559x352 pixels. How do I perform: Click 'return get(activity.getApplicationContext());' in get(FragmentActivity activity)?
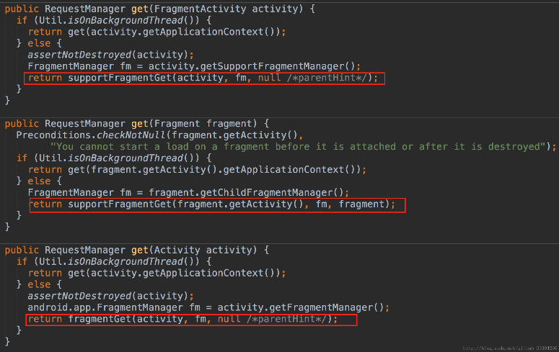coord(157,32)
